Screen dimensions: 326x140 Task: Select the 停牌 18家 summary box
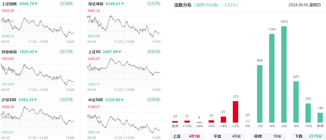coord(268,136)
